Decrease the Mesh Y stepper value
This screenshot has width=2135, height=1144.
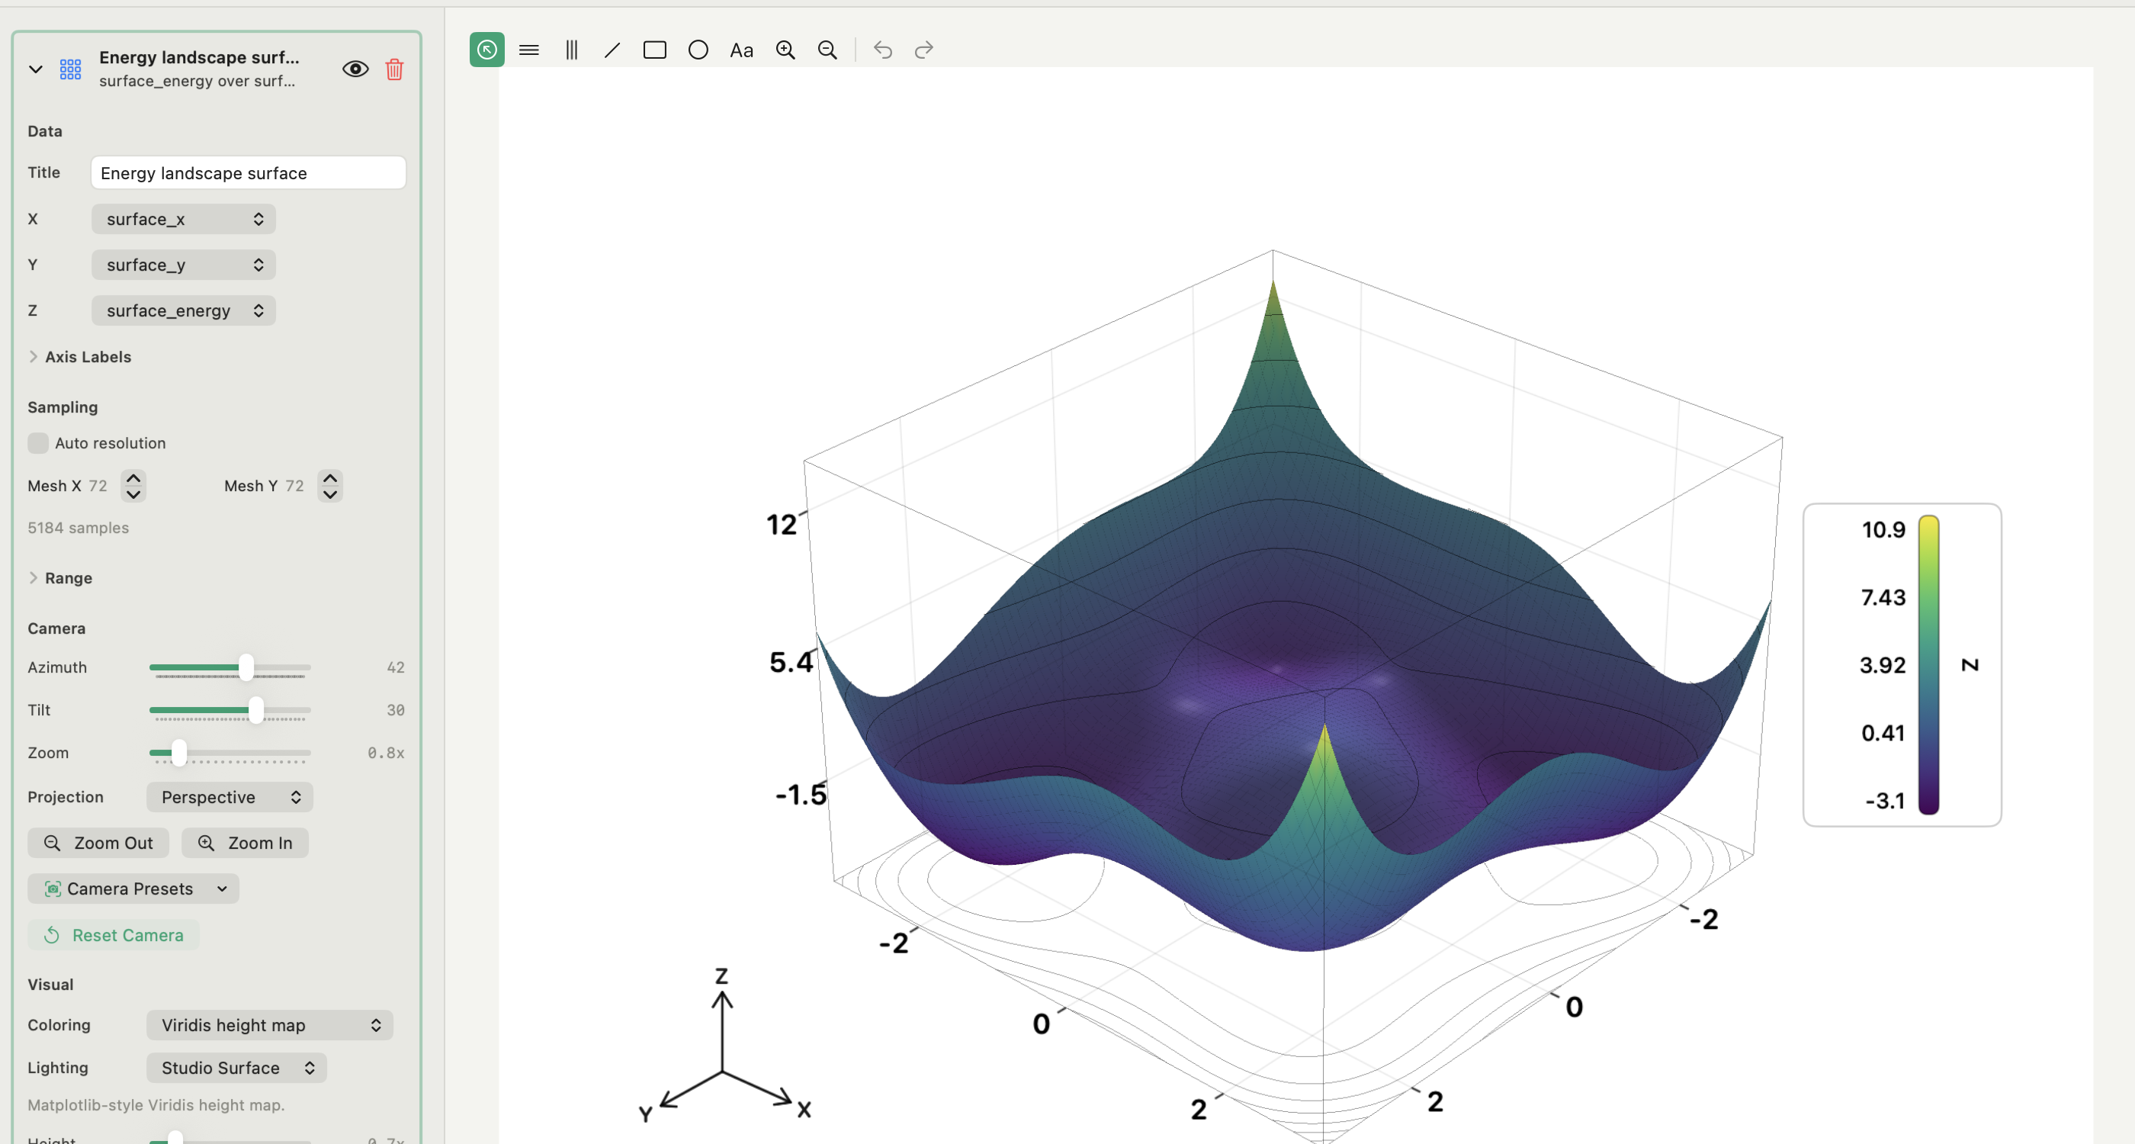330,495
